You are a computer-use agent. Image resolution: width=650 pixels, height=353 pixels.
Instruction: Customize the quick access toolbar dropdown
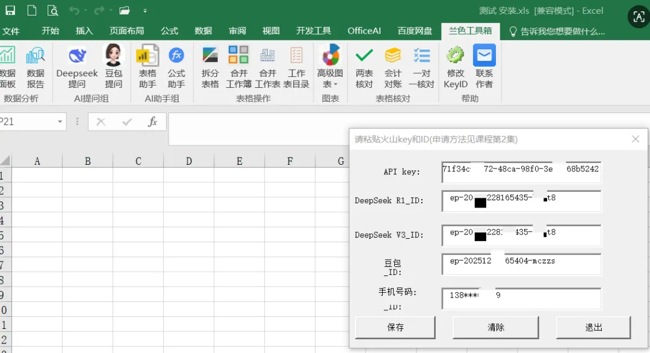coord(144,11)
